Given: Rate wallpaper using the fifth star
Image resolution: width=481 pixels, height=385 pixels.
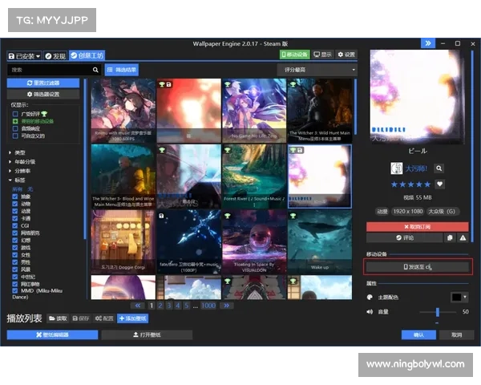Looking at the screenshot, I should (x=427, y=184).
